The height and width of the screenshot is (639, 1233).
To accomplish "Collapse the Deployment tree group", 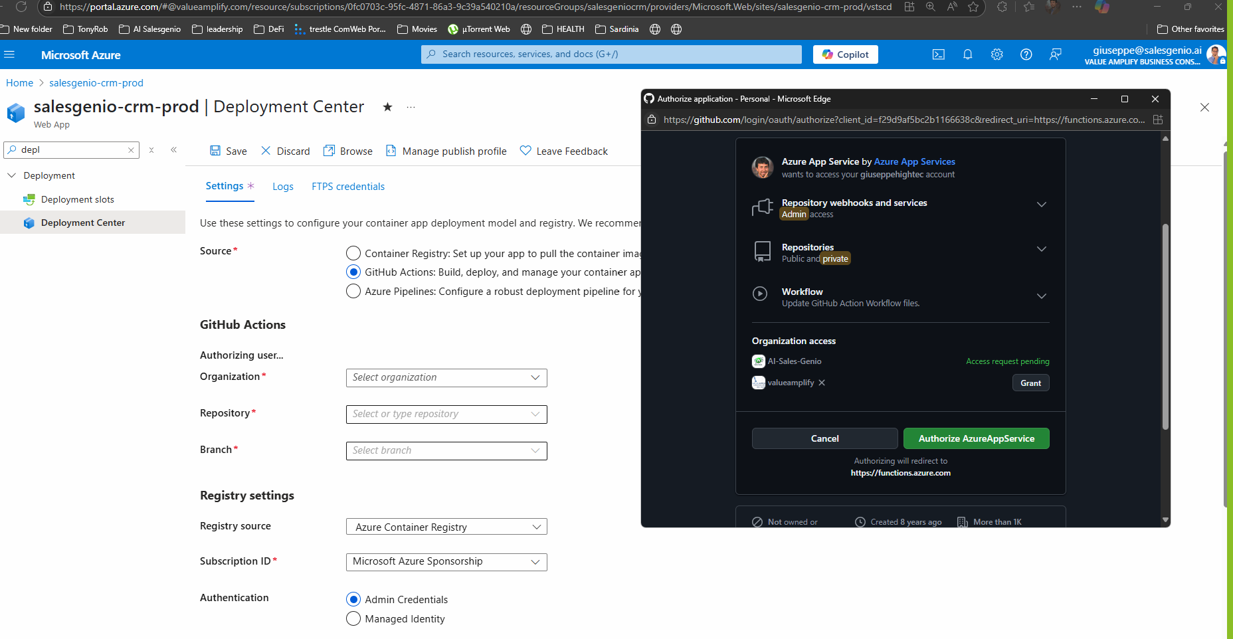I will click(11, 175).
